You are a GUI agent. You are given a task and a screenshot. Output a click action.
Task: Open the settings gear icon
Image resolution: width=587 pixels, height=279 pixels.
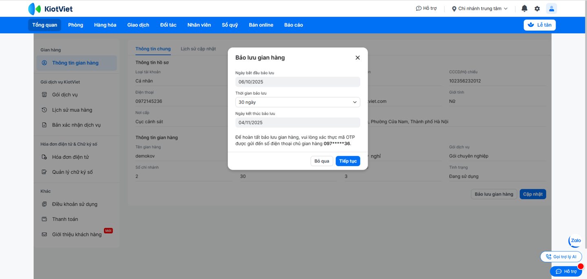point(537,9)
